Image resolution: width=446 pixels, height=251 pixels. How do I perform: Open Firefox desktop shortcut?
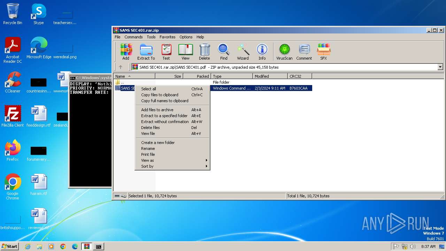coord(13,151)
